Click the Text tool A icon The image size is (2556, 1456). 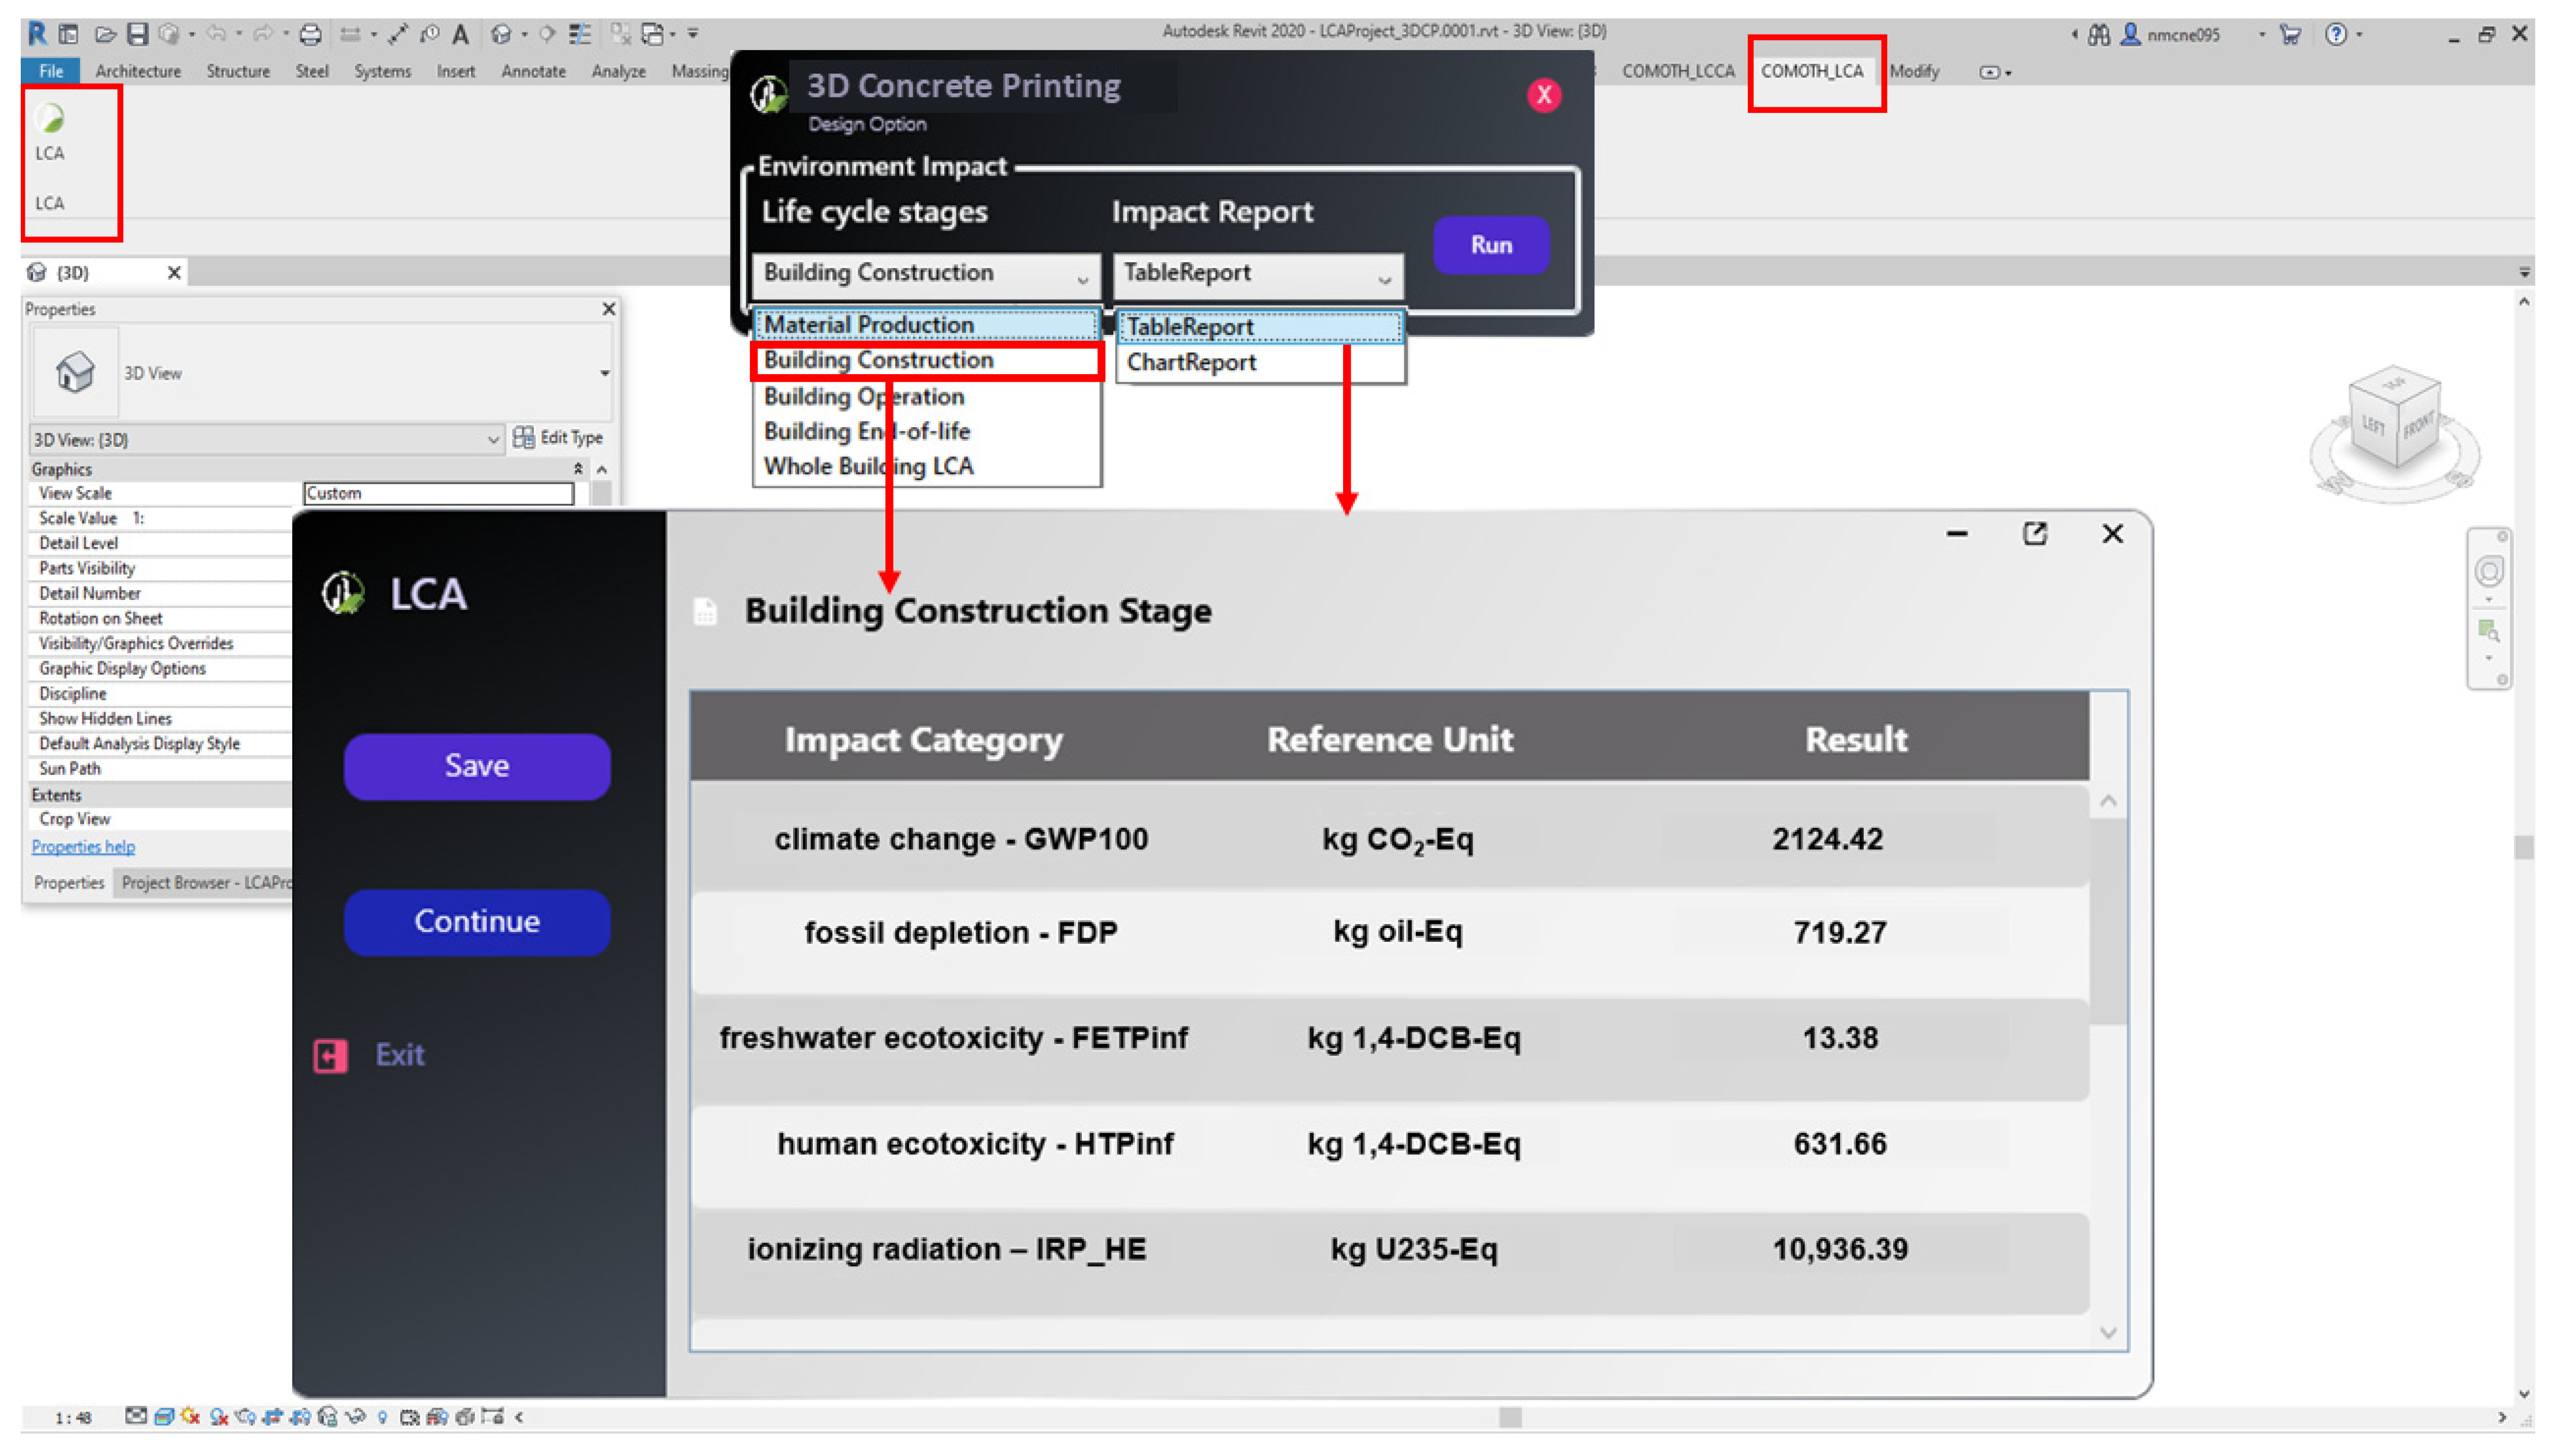(460, 35)
